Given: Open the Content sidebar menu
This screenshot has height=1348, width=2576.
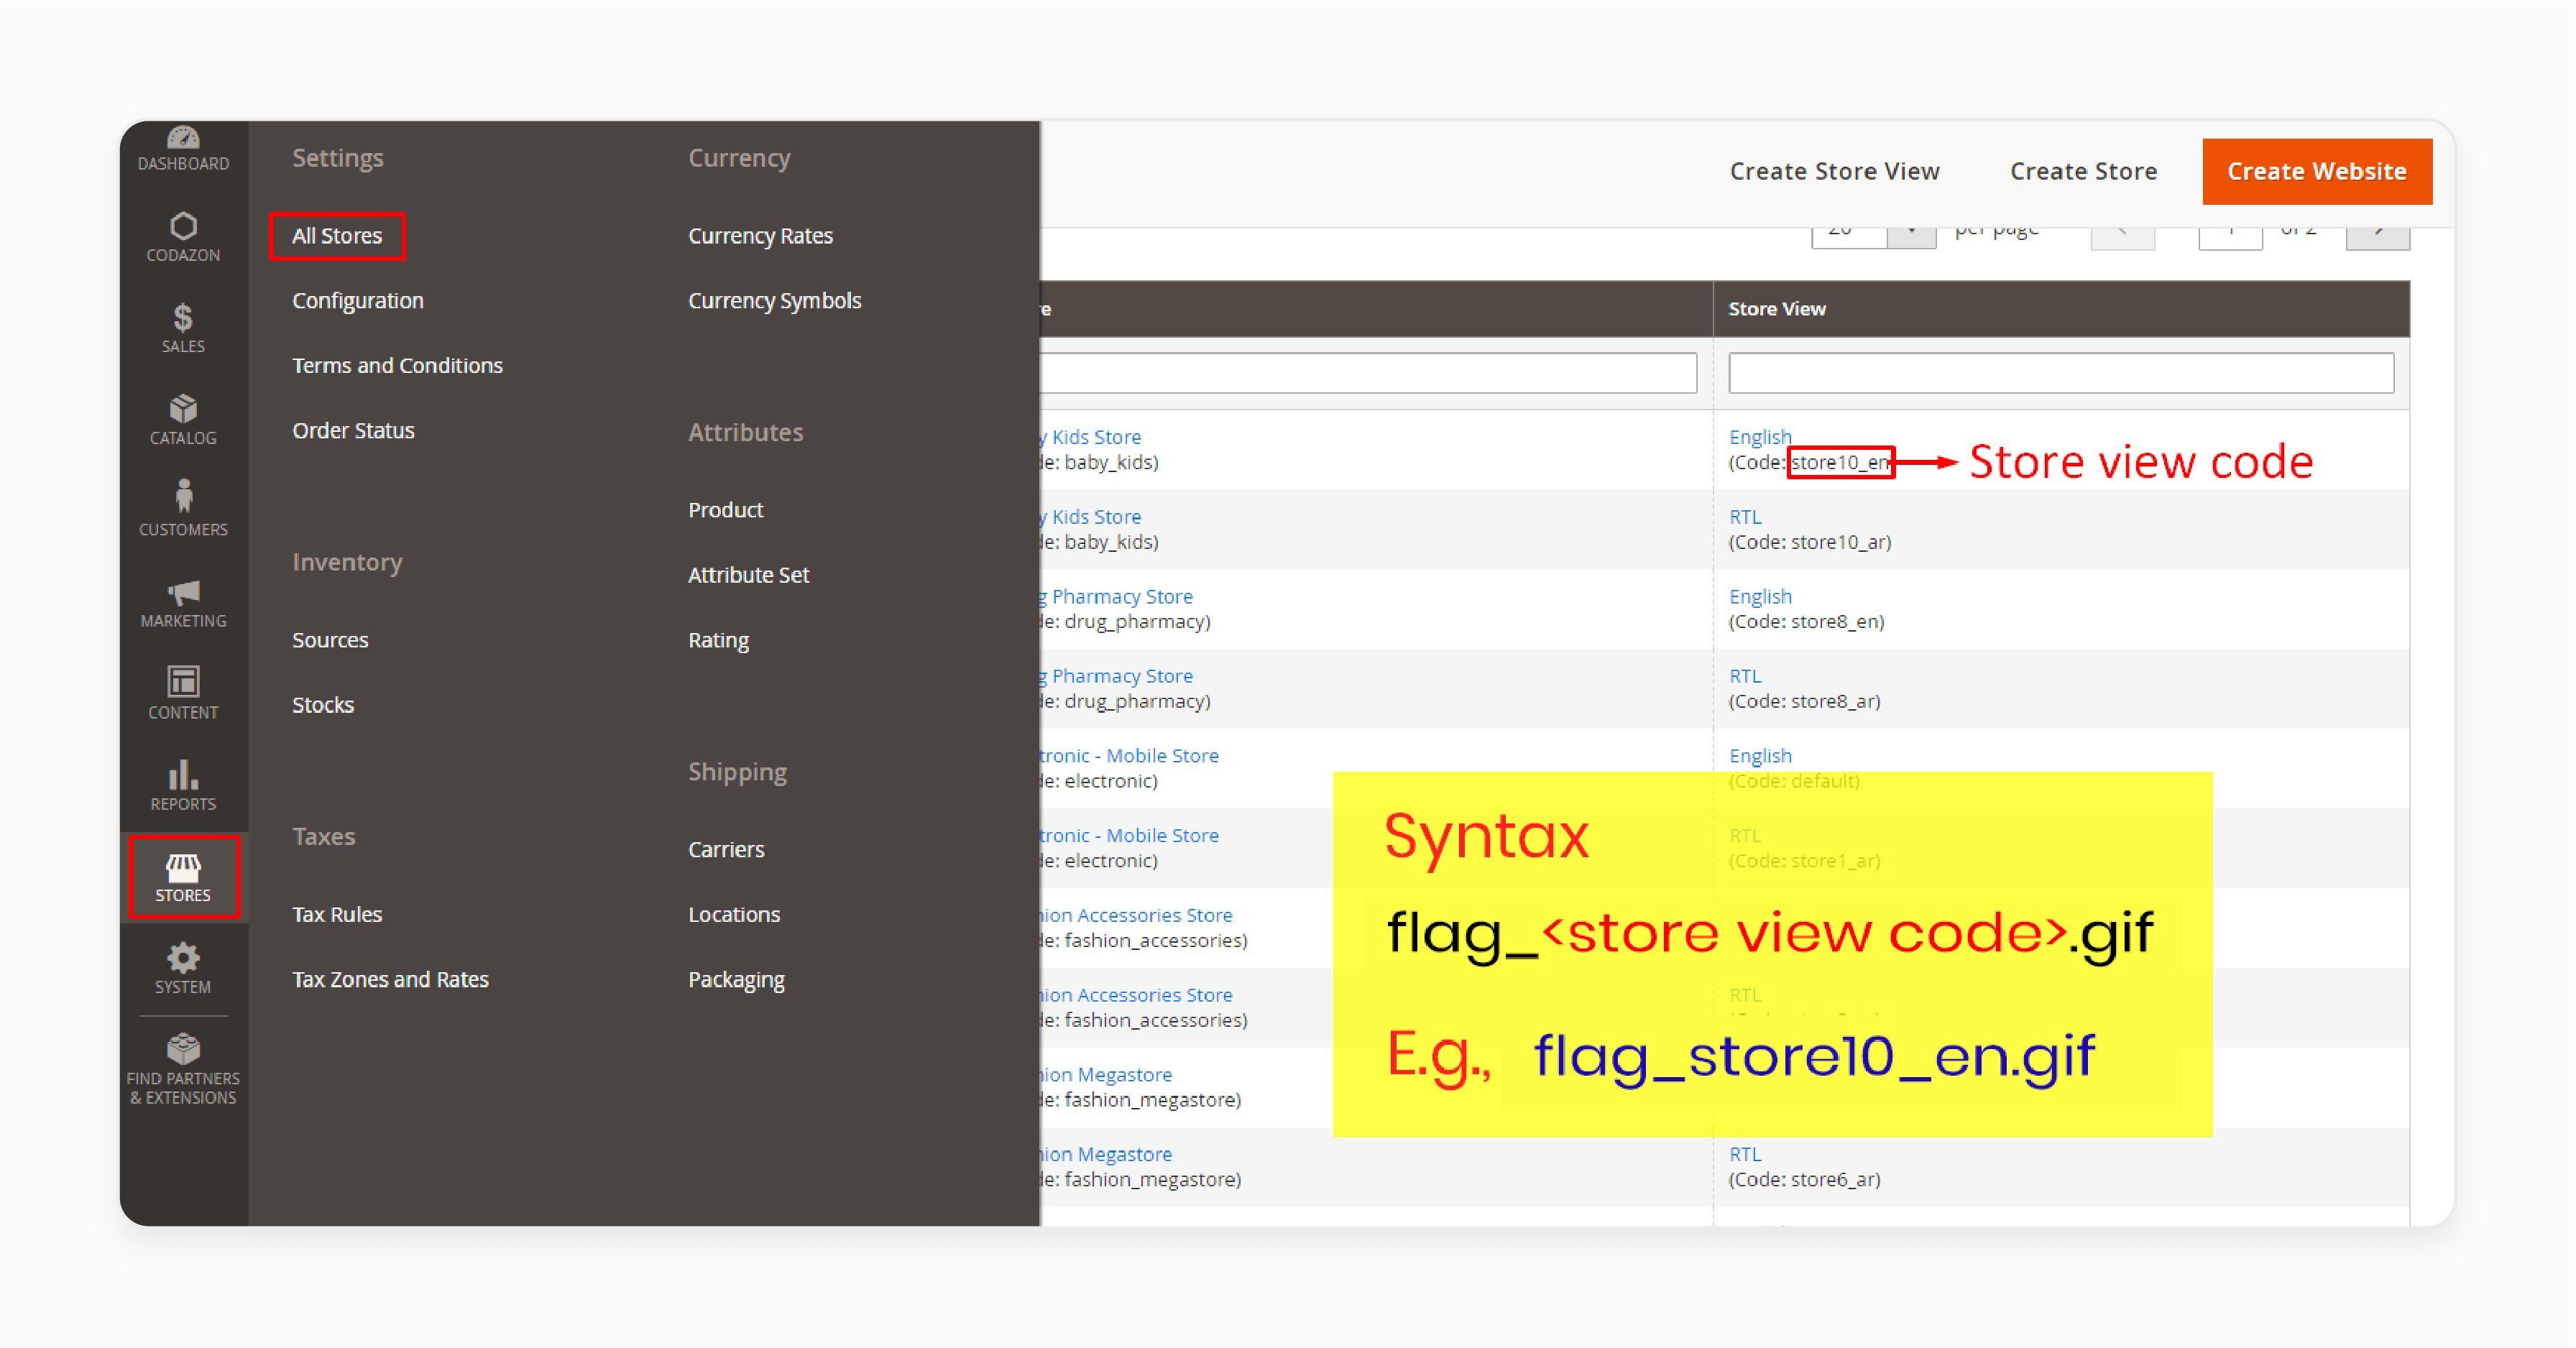Looking at the screenshot, I should pyautogui.click(x=183, y=694).
